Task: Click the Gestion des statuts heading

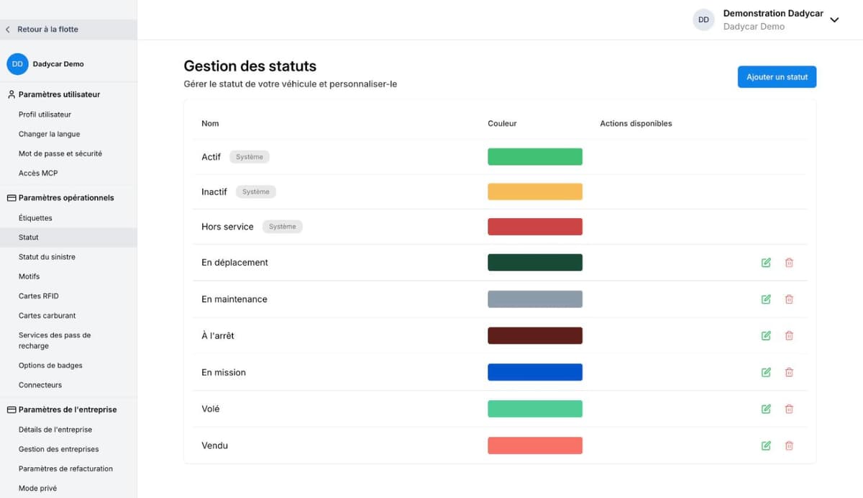Action: [x=250, y=66]
